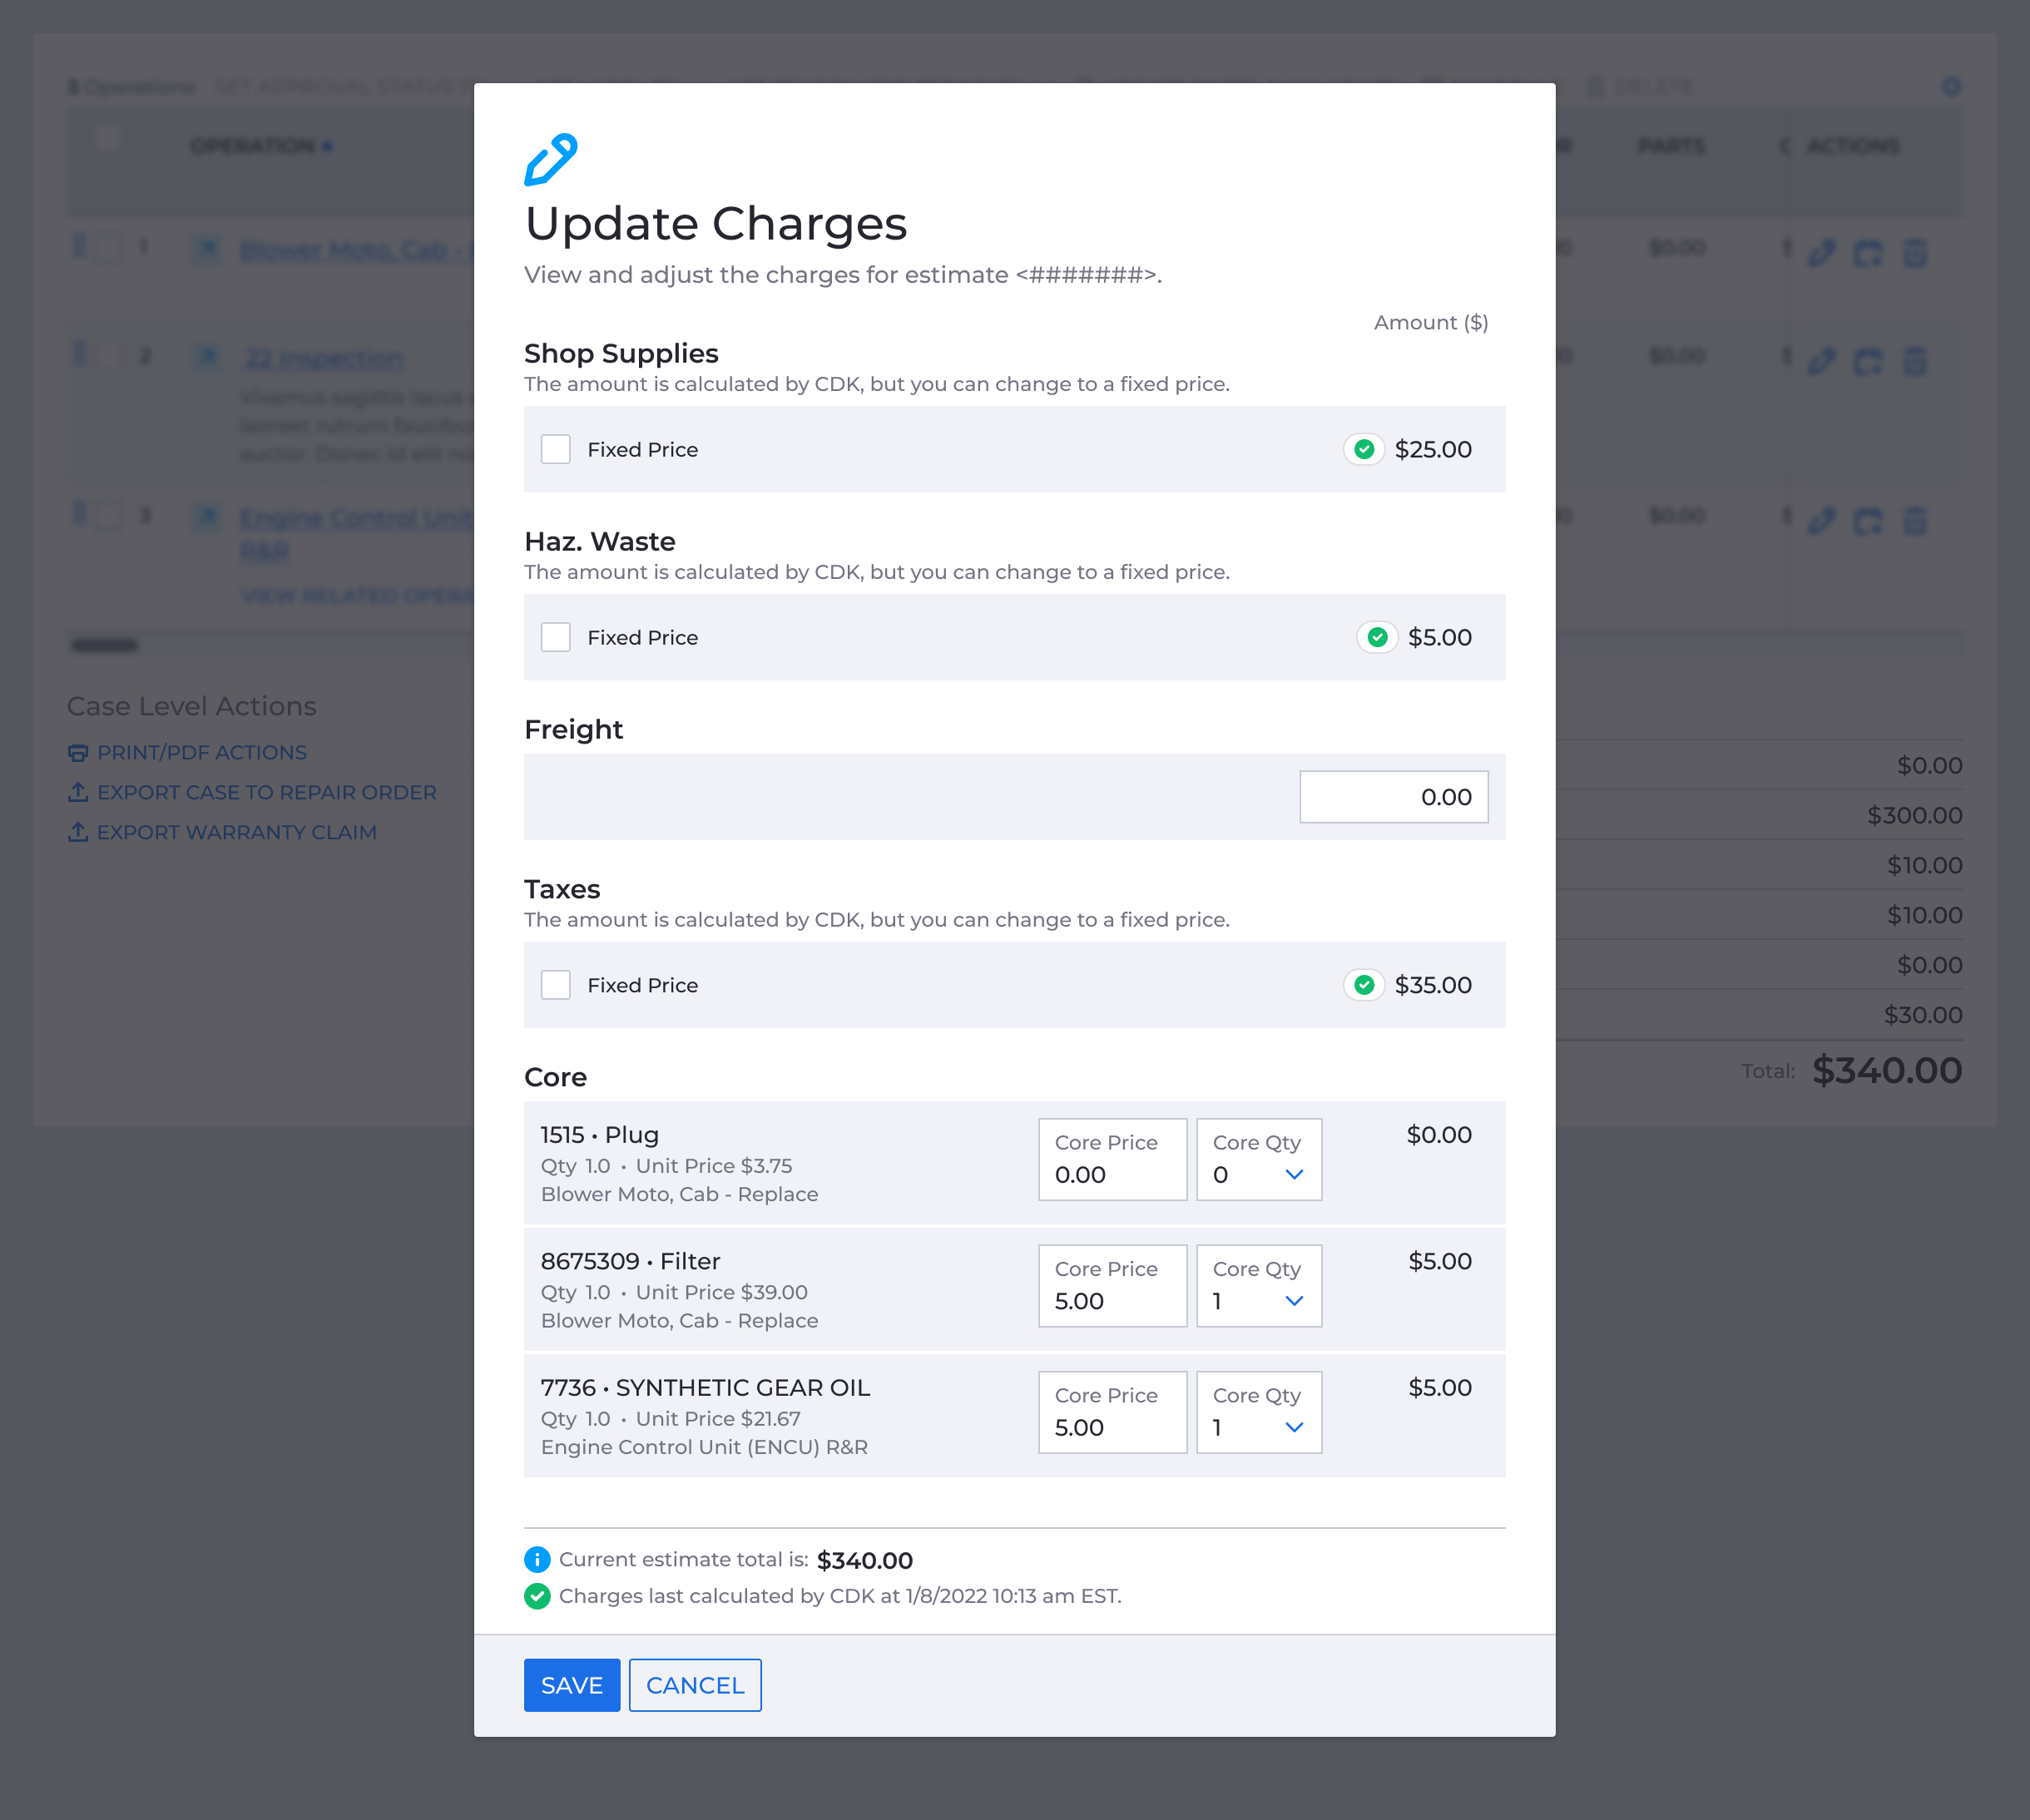The width and height of the screenshot is (2030, 1820).
Task: Open the 22 Inspection operation link
Action: click(x=324, y=358)
